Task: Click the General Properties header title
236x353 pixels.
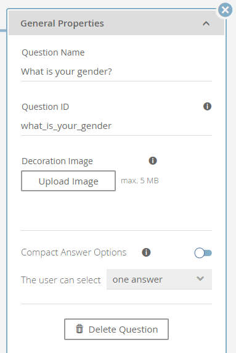Action: tap(62, 23)
